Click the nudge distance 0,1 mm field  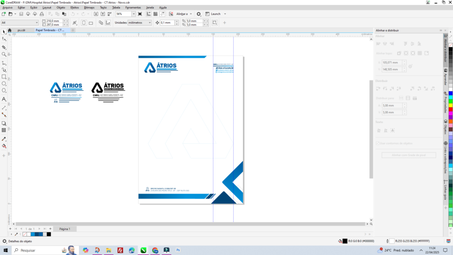[x=167, y=23]
